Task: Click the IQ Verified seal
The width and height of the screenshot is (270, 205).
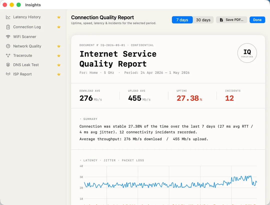Action: pyautogui.click(x=247, y=53)
